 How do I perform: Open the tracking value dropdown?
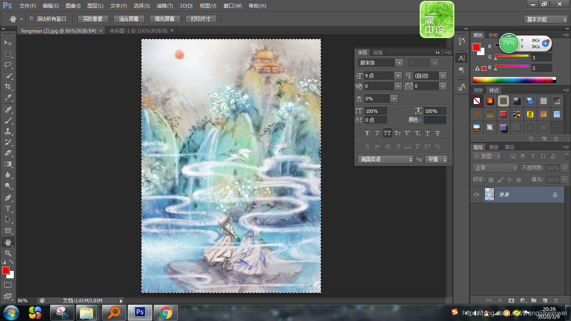tap(443, 86)
